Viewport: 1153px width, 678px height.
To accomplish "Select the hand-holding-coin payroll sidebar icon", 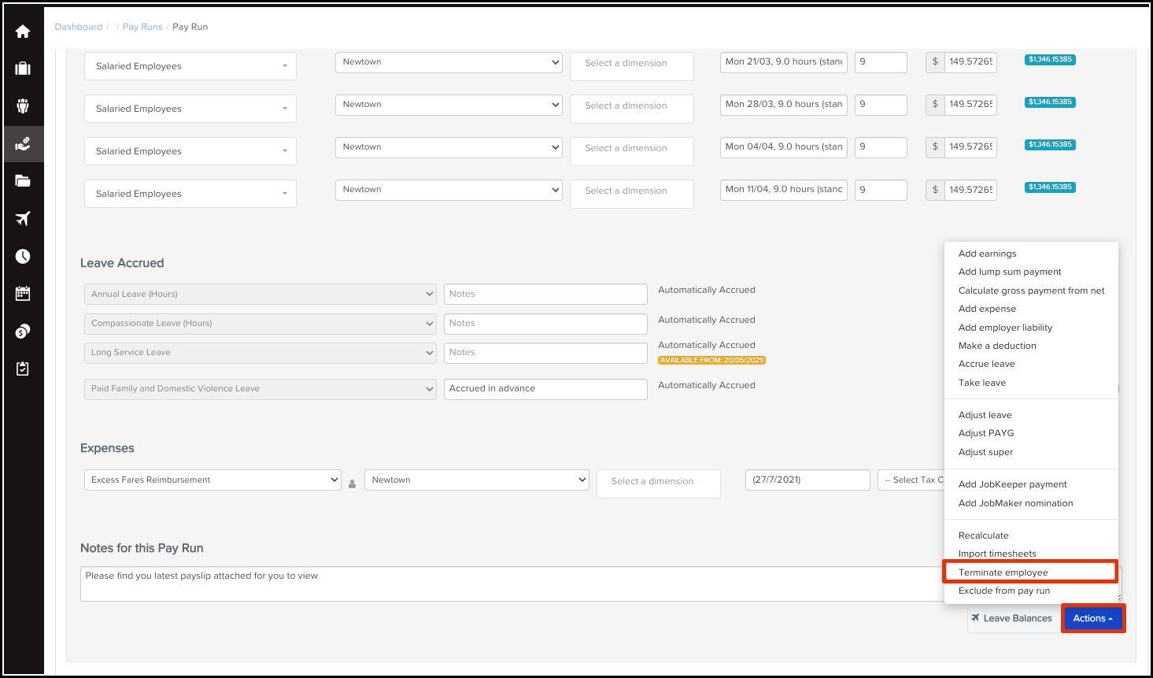I will [23, 144].
